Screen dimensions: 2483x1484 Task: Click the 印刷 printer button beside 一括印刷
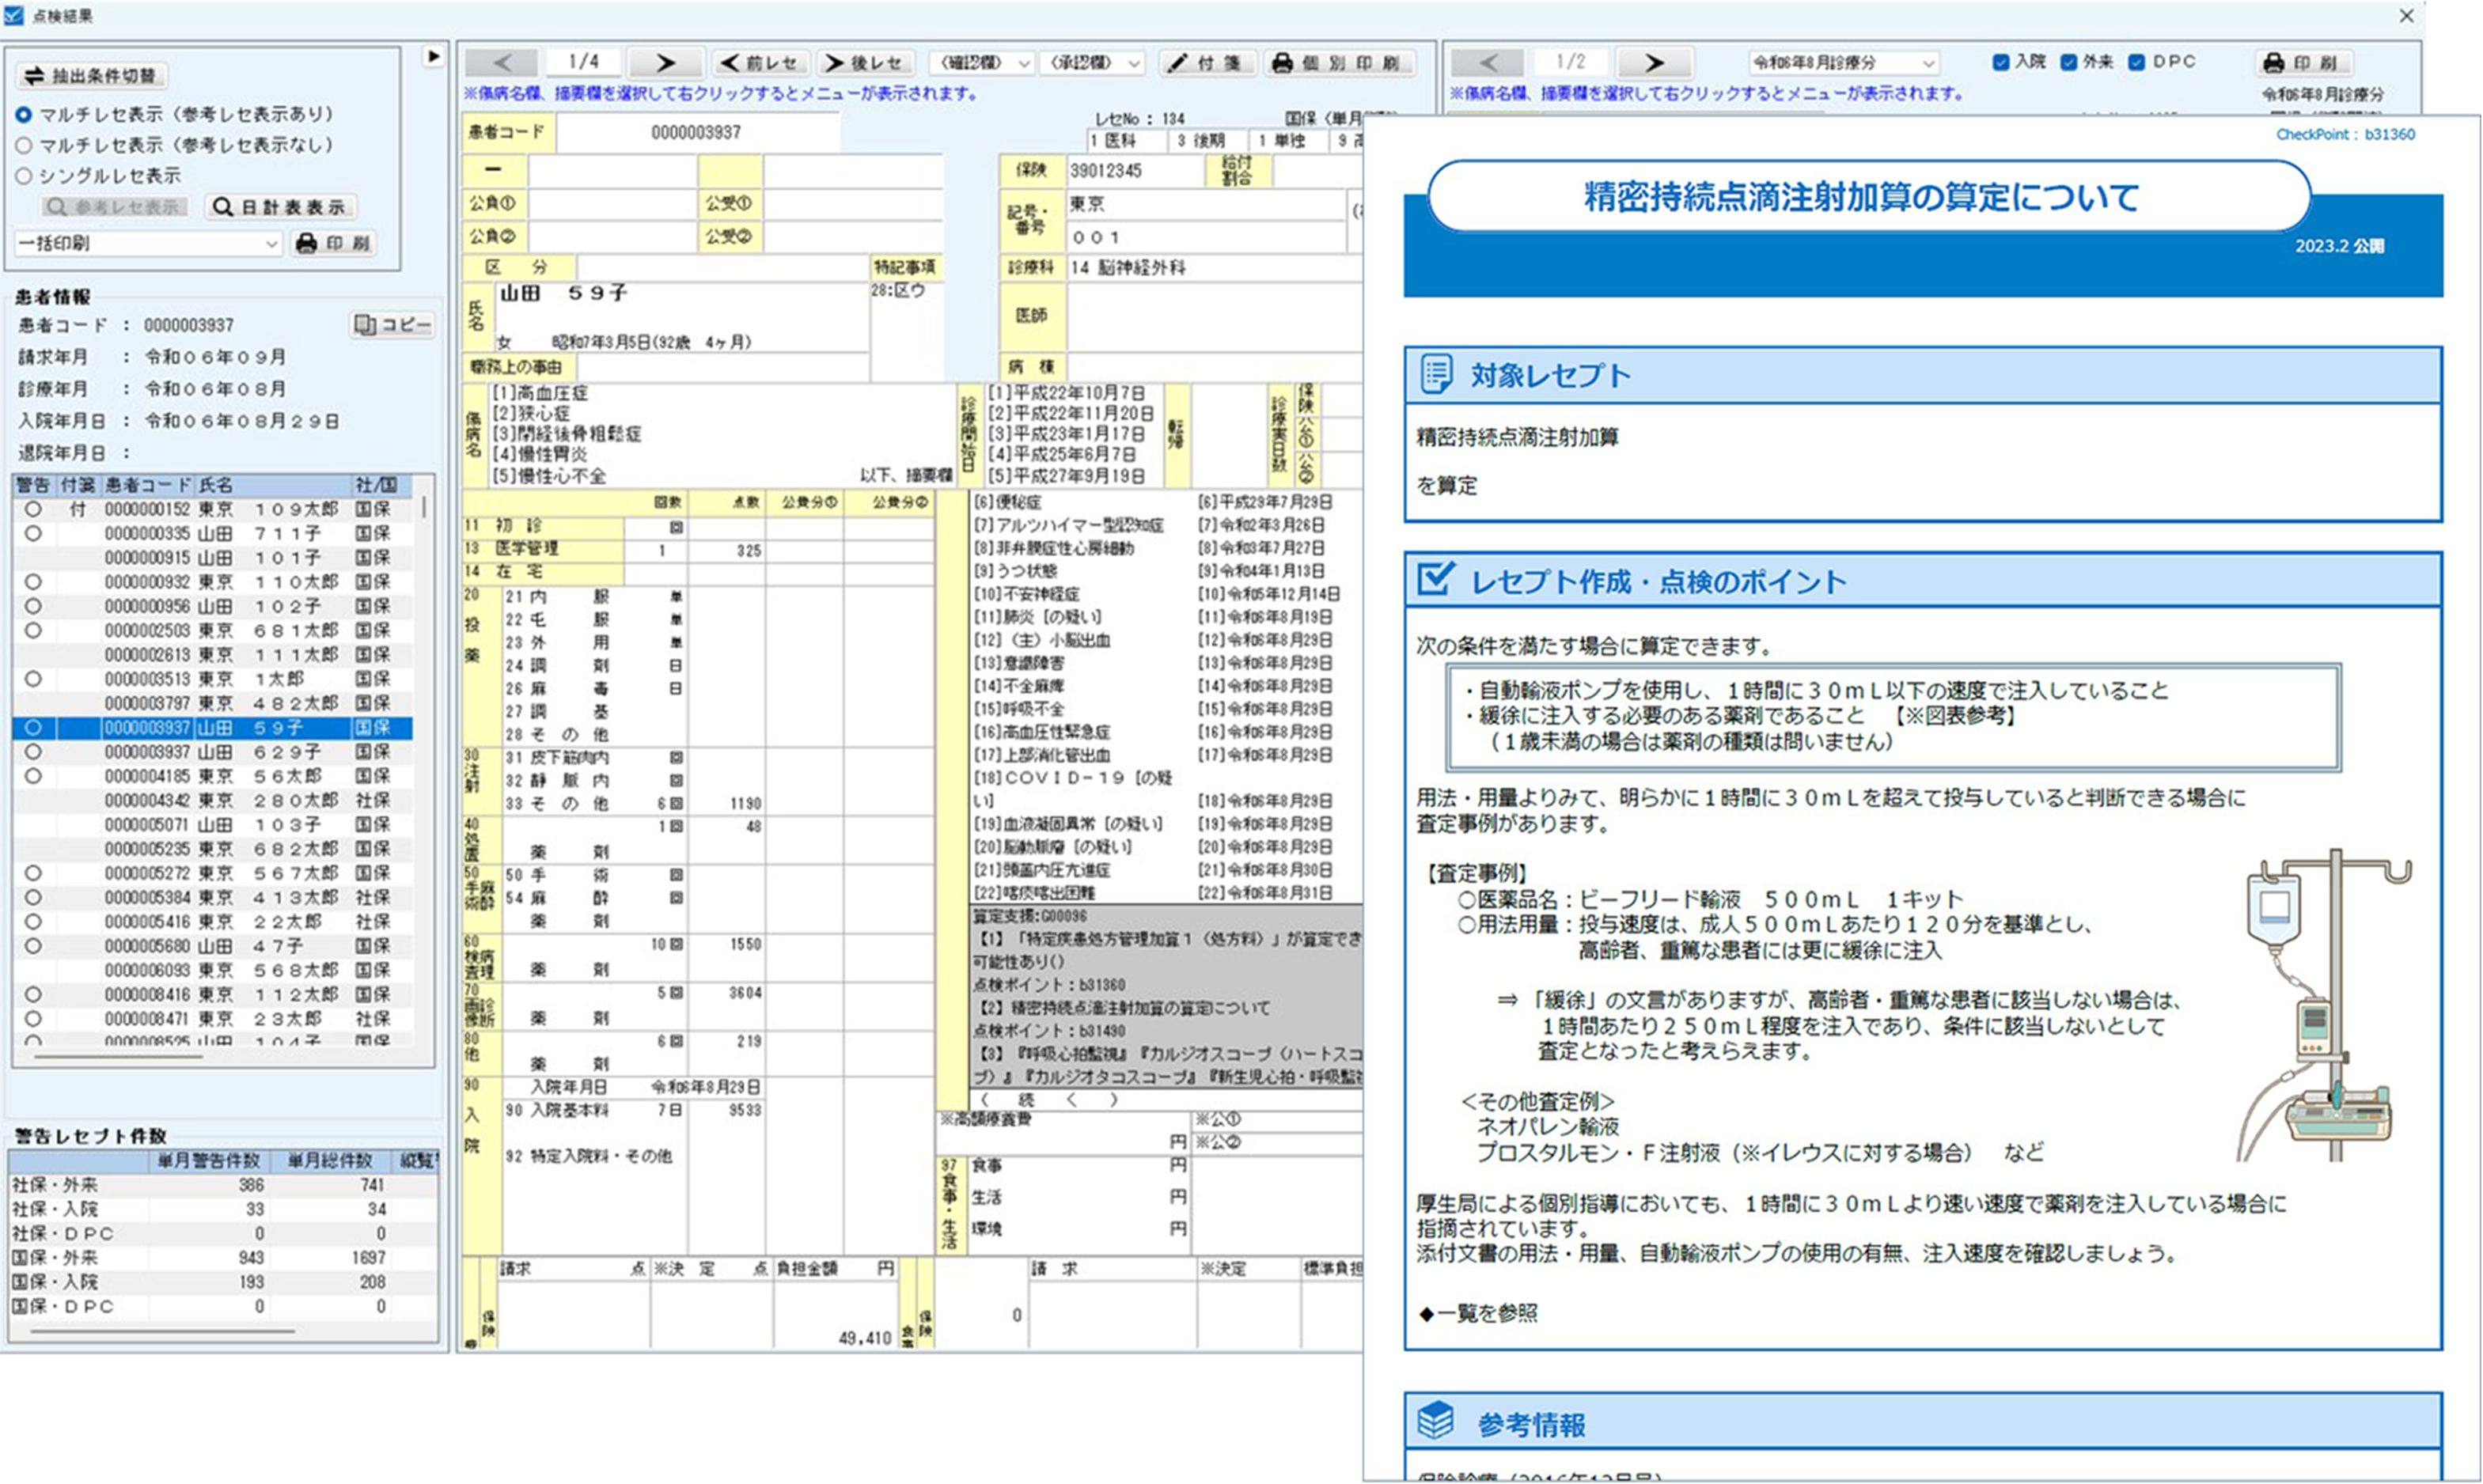tap(334, 243)
